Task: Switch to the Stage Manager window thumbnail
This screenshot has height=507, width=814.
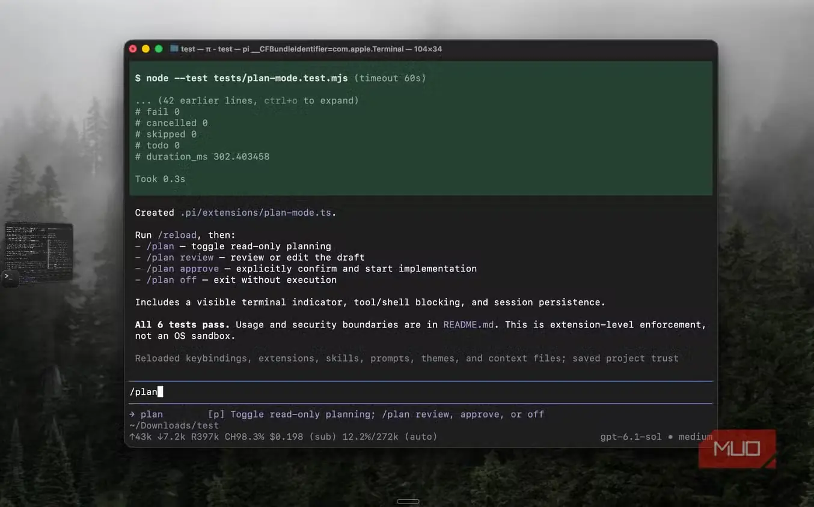Action: 38,253
